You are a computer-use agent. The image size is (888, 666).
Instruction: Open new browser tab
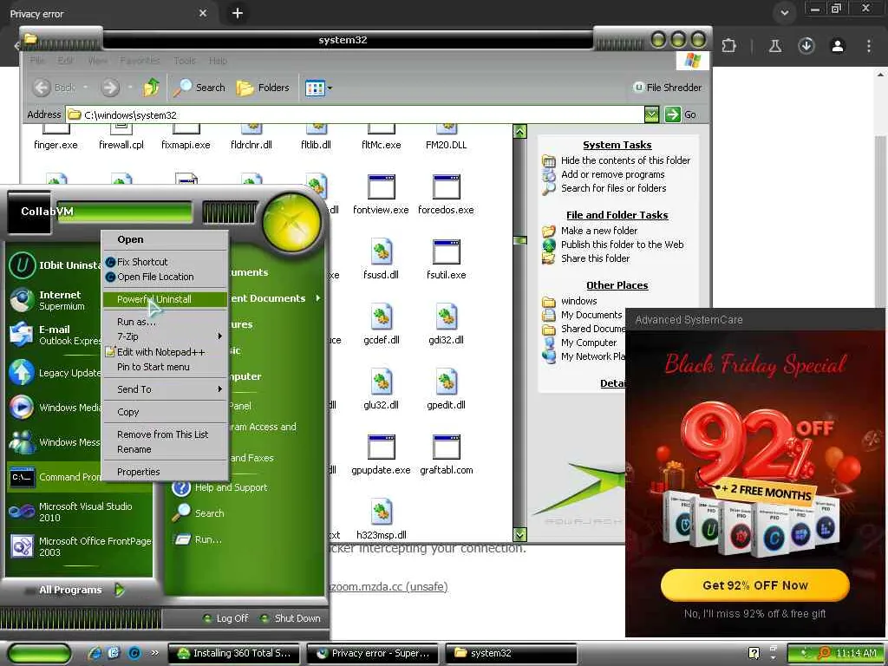238,13
